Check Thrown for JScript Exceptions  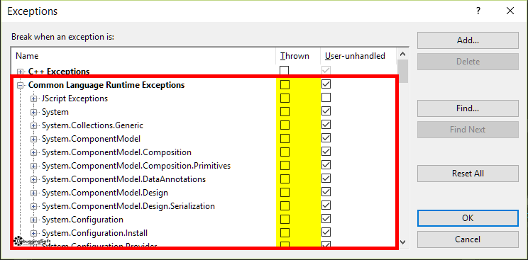285,98
